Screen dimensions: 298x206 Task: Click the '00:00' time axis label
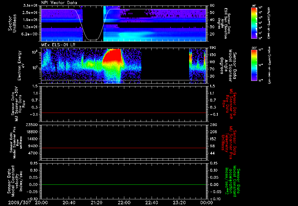coord(207,203)
